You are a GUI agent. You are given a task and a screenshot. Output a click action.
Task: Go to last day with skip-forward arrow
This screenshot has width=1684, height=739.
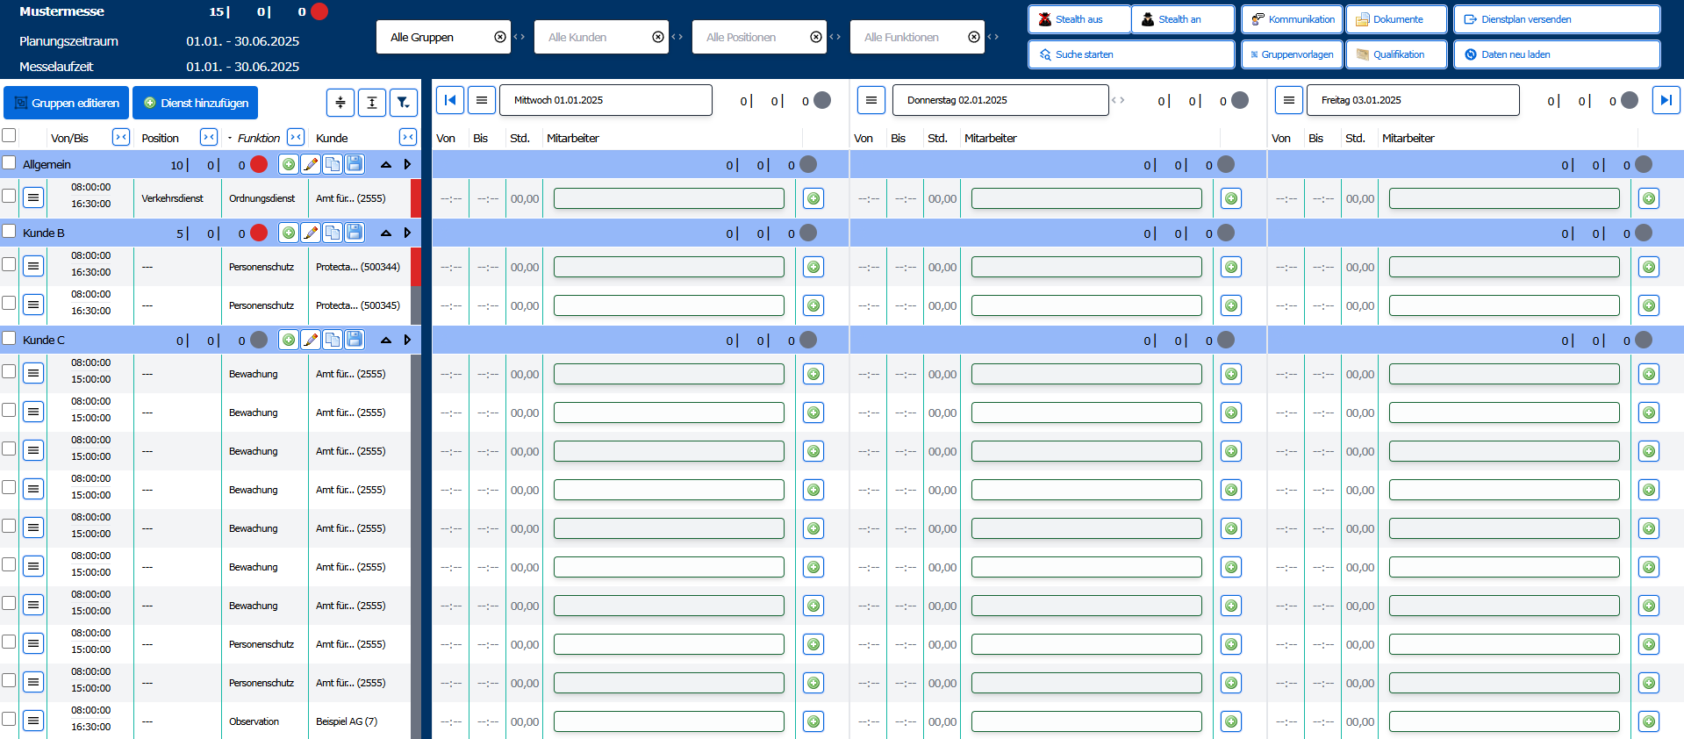click(x=1666, y=100)
